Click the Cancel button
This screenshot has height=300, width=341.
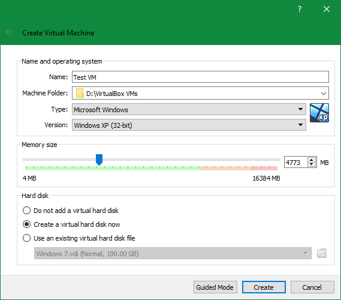pos(312,287)
